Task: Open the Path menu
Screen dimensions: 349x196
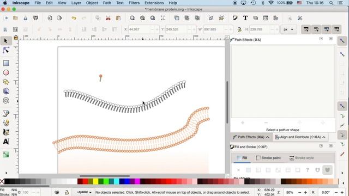Action: pyautogui.click(x=107, y=3)
